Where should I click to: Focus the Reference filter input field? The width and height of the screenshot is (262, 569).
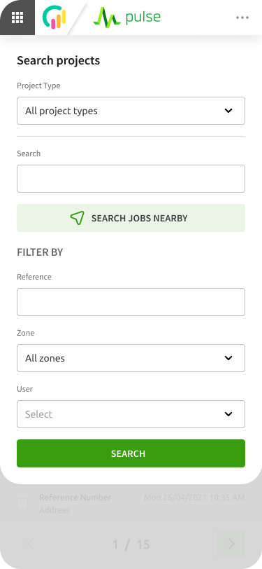click(x=131, y=302)
